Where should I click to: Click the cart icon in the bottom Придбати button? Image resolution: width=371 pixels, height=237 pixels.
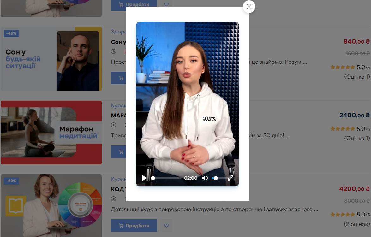tap(121, 225)
